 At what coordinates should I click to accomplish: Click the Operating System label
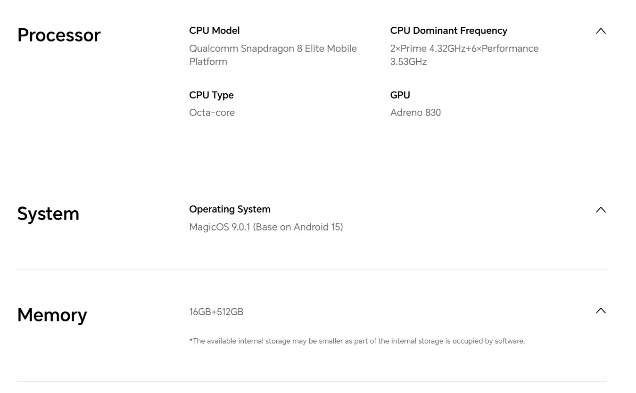click(x=230, y=209)
